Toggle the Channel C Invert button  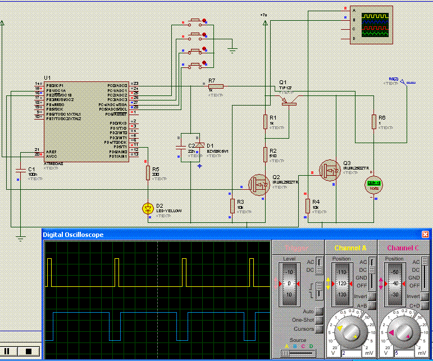pyautogui.click(x=424, y=296)
